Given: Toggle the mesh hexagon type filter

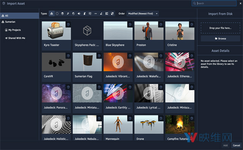Looking at the screenshot, I should 57,14.
